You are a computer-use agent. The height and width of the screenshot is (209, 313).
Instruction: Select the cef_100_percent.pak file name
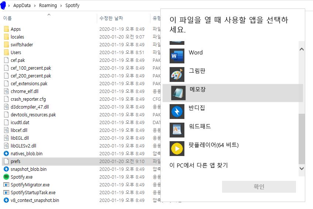tap(31, 68)
